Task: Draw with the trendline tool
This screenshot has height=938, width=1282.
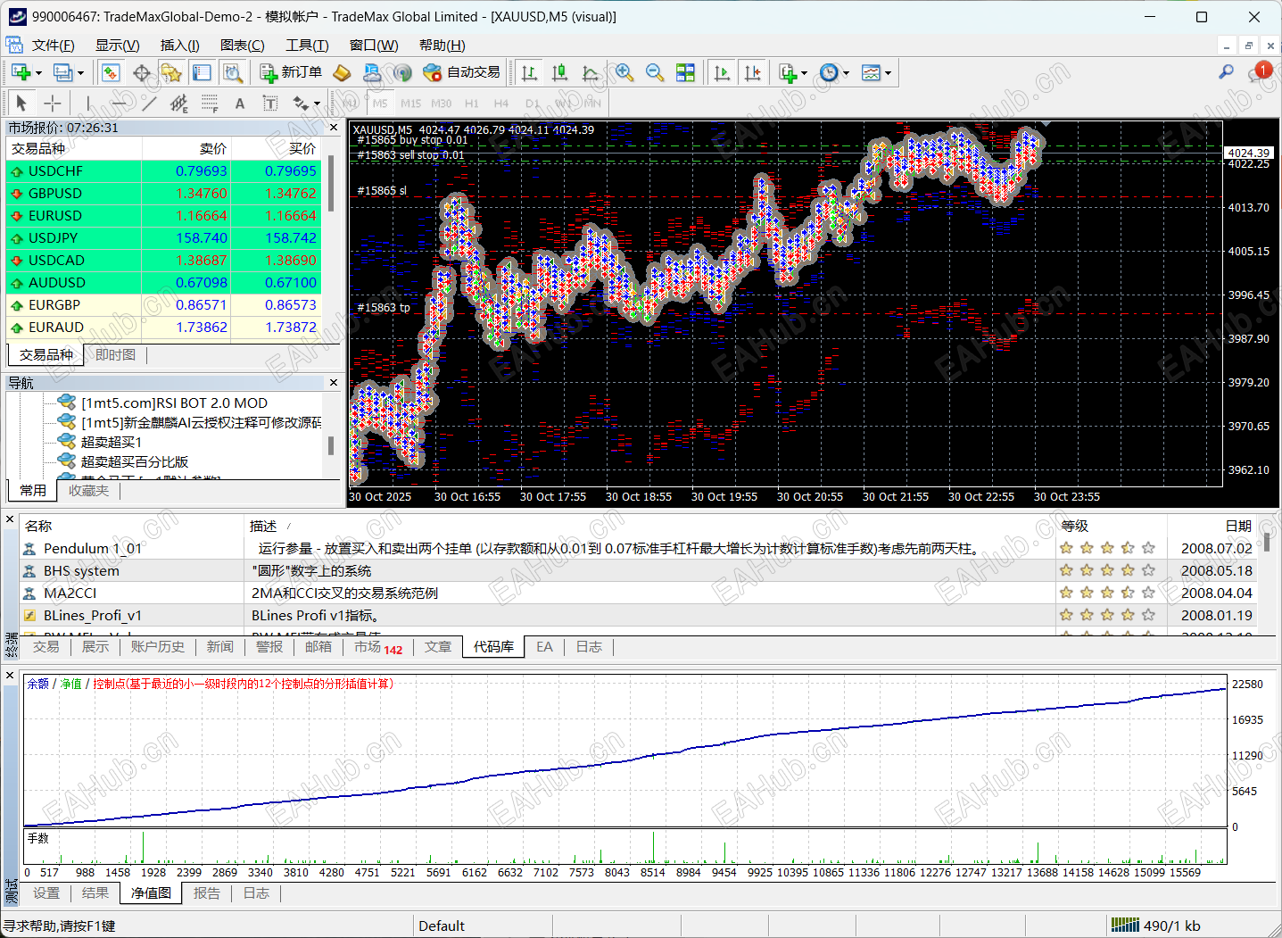Action: [x=149, y=103]
